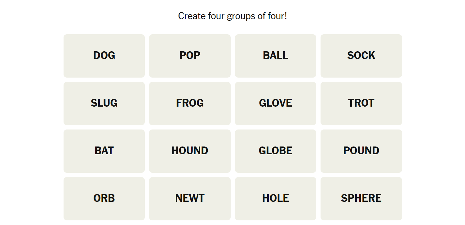Click the 'Create four groups of four!' heading

(x=232, y=16)
